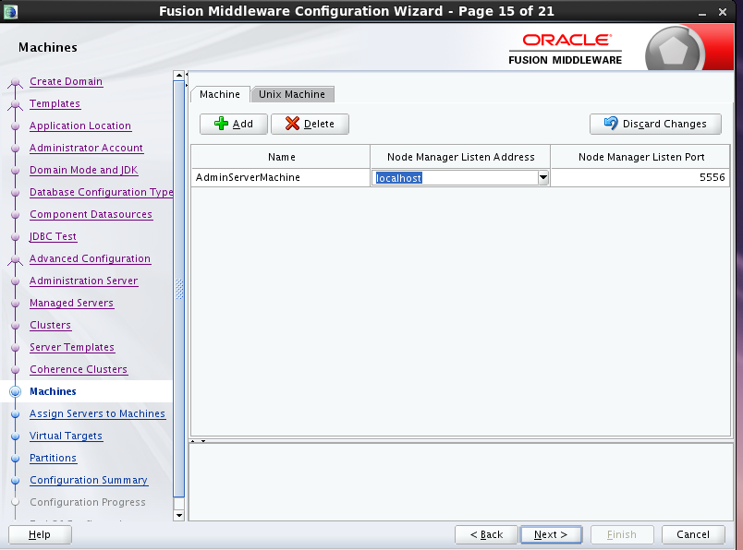The image size is (743, 550).
Task: Switch to the Unix Machine tab
Action: click(x=292, y=93)
